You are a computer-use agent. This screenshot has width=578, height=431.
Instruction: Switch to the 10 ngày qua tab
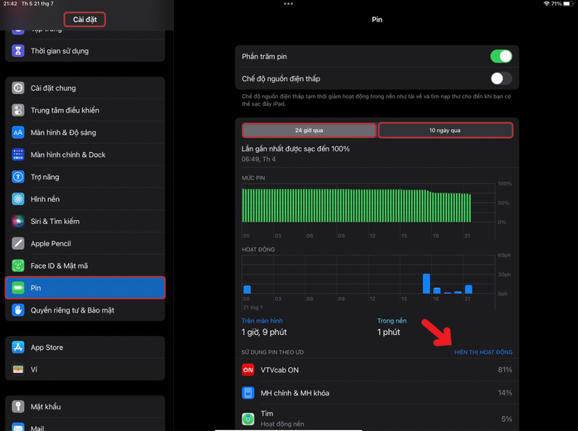pyautogui.click(x=445, y=130)
